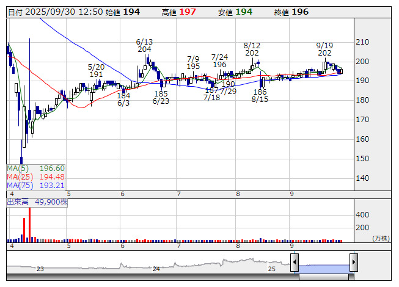The height and width of the screenshot is (287, 399).
Task: Click the left range handle arrow
Action: point(295,262)
